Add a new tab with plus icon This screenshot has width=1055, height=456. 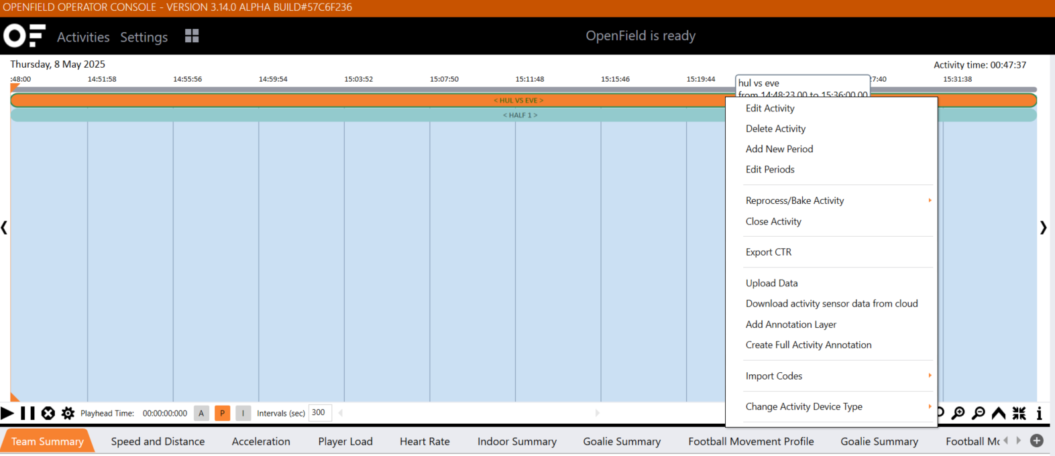coord(1037,441)
